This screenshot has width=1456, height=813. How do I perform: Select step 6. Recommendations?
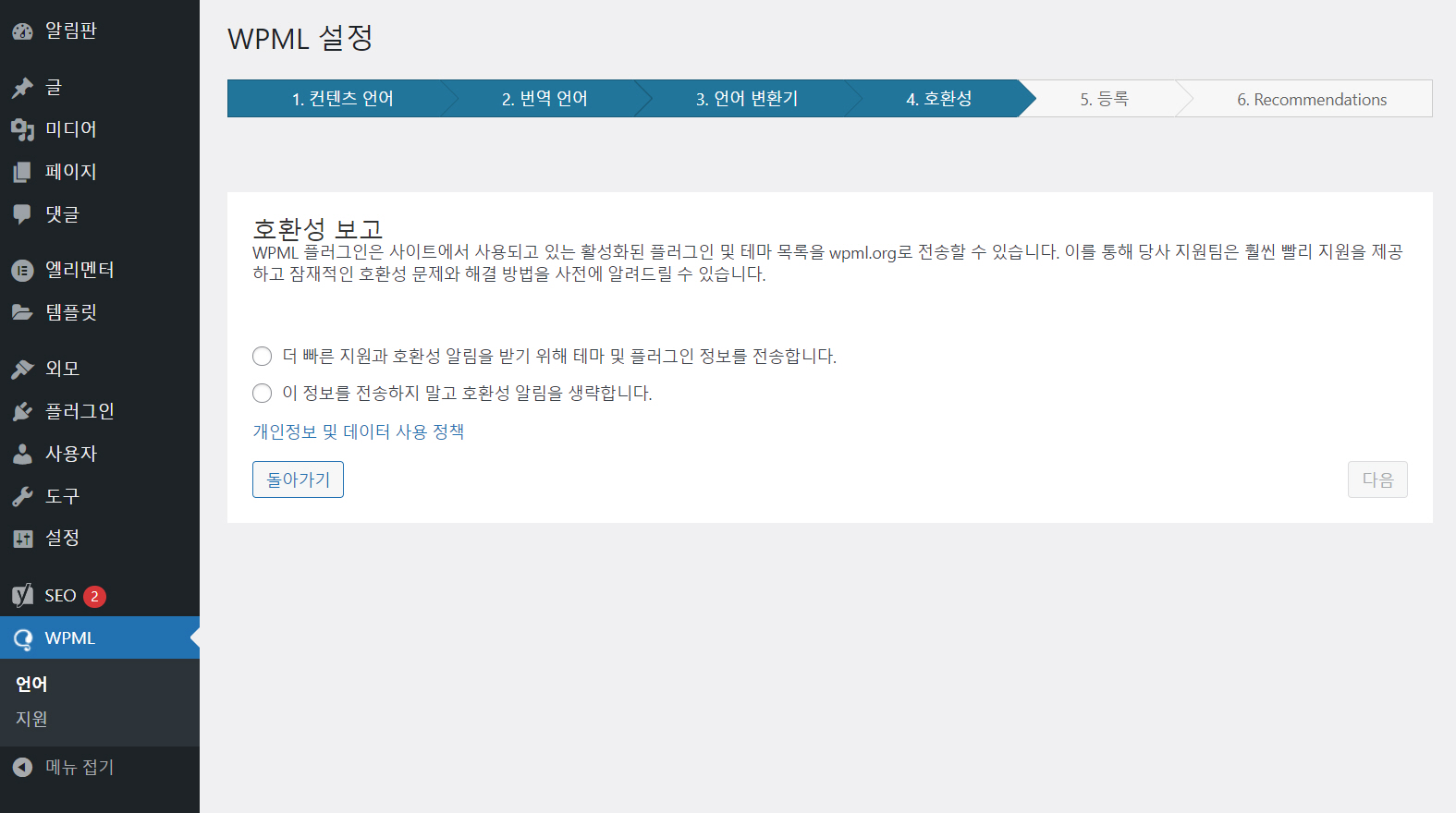click(x=1312, y=99)
